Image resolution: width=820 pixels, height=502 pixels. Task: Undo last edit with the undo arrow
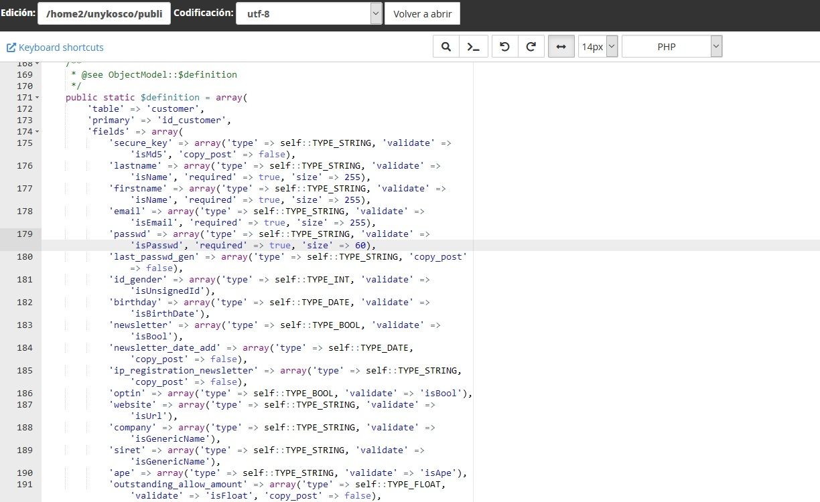tap(504, 47)
